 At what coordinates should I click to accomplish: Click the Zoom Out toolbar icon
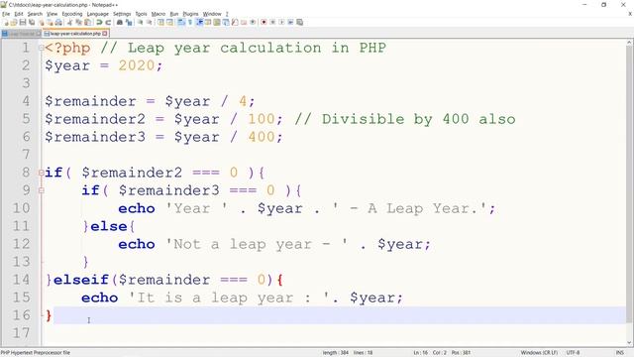pyautogui.click(x=149, y=22)
